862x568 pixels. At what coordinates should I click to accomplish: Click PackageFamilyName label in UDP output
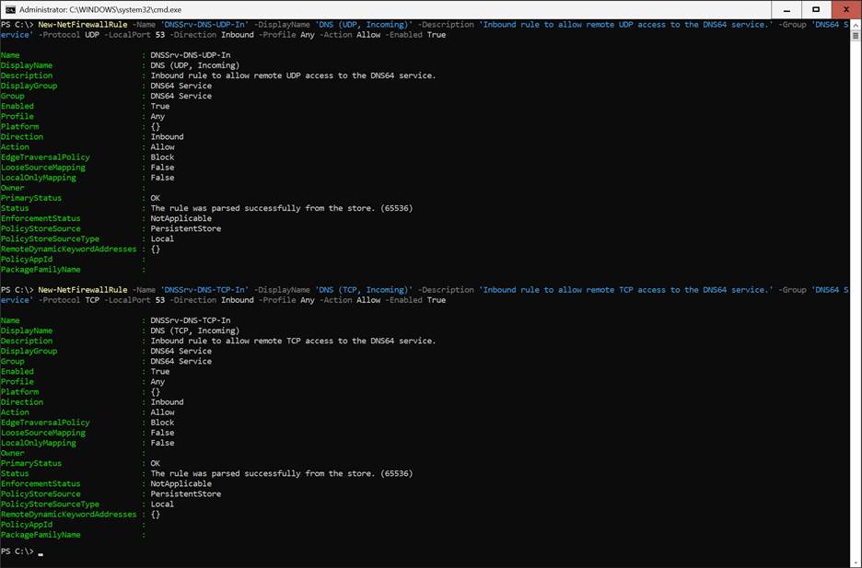41,270
